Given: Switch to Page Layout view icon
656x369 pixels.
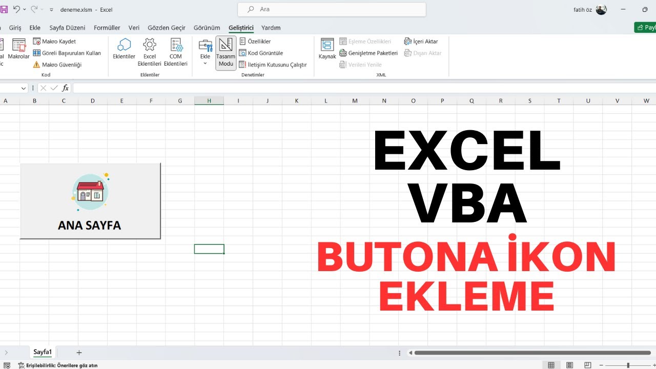Looking at the screenshot, I should point(570,365).
